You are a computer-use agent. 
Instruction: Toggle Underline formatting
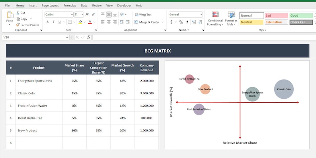pos(59,22)
